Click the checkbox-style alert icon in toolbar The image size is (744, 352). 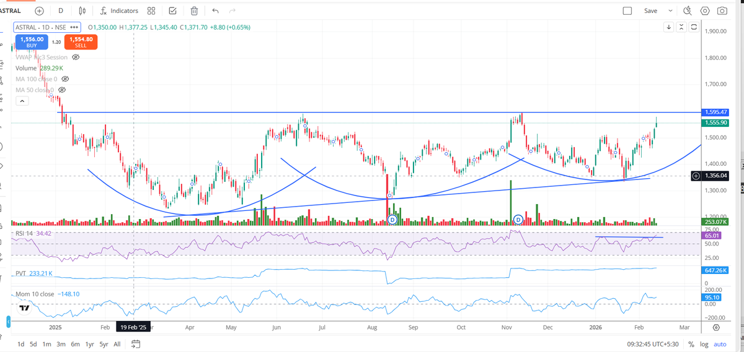[x=172, y=11]
